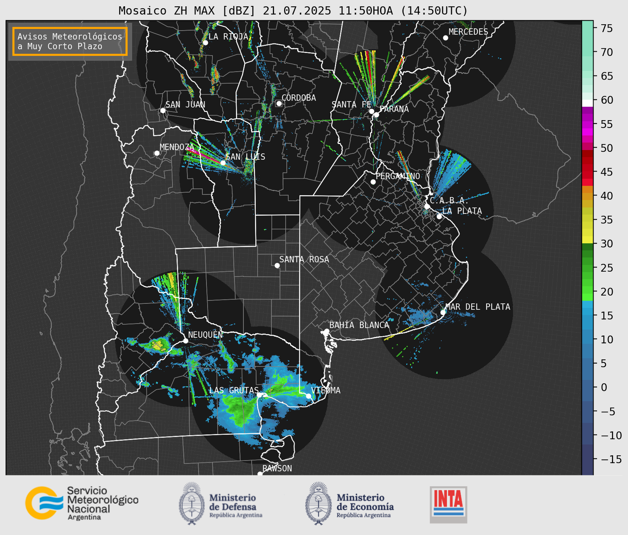Select the LA PLATA city marker
The image size is (628, 535).
click(439, 217)
